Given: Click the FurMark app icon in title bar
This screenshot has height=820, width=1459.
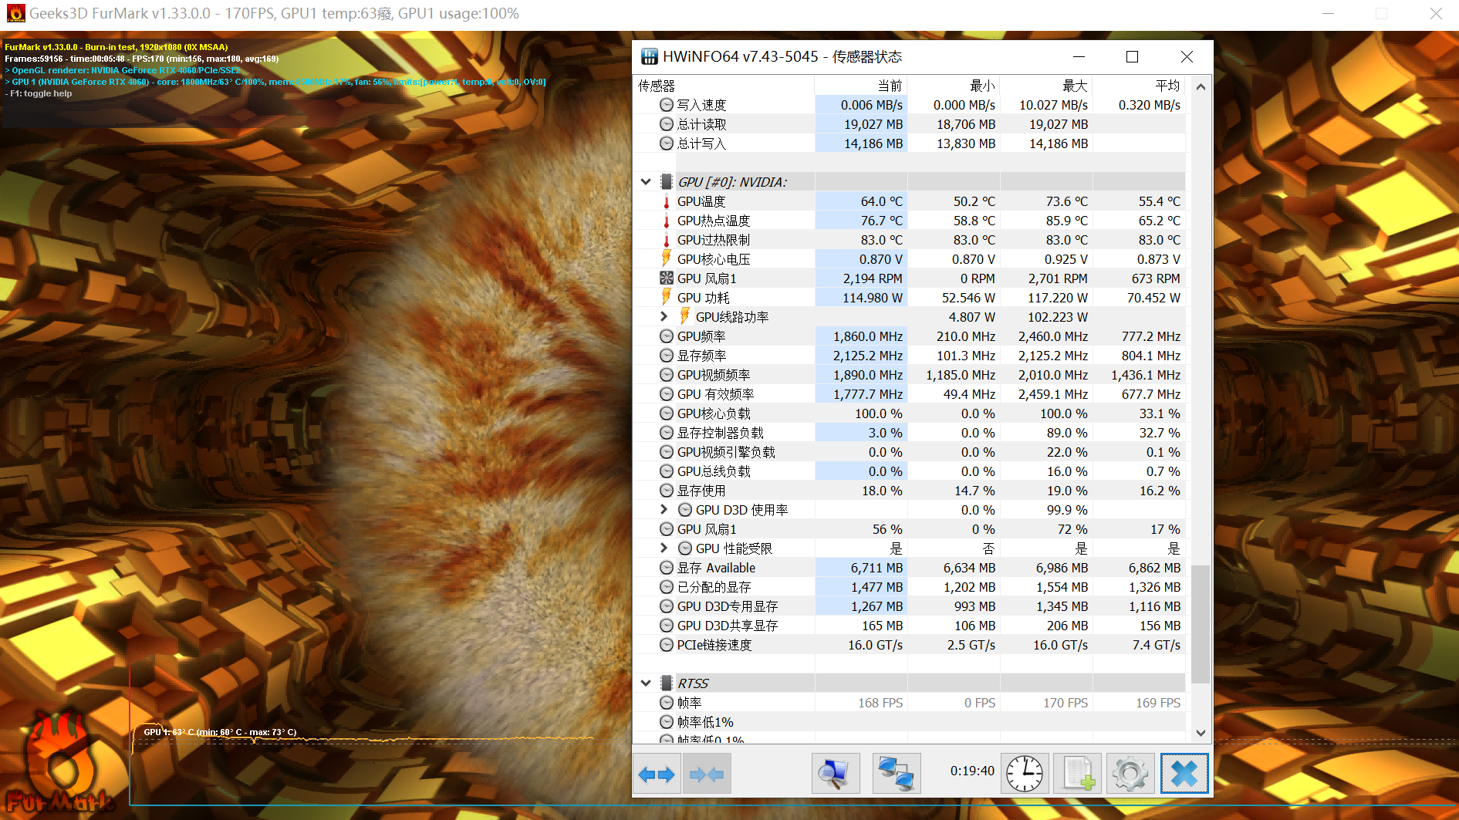Looking at the screenshot, I should pos(15,13).
